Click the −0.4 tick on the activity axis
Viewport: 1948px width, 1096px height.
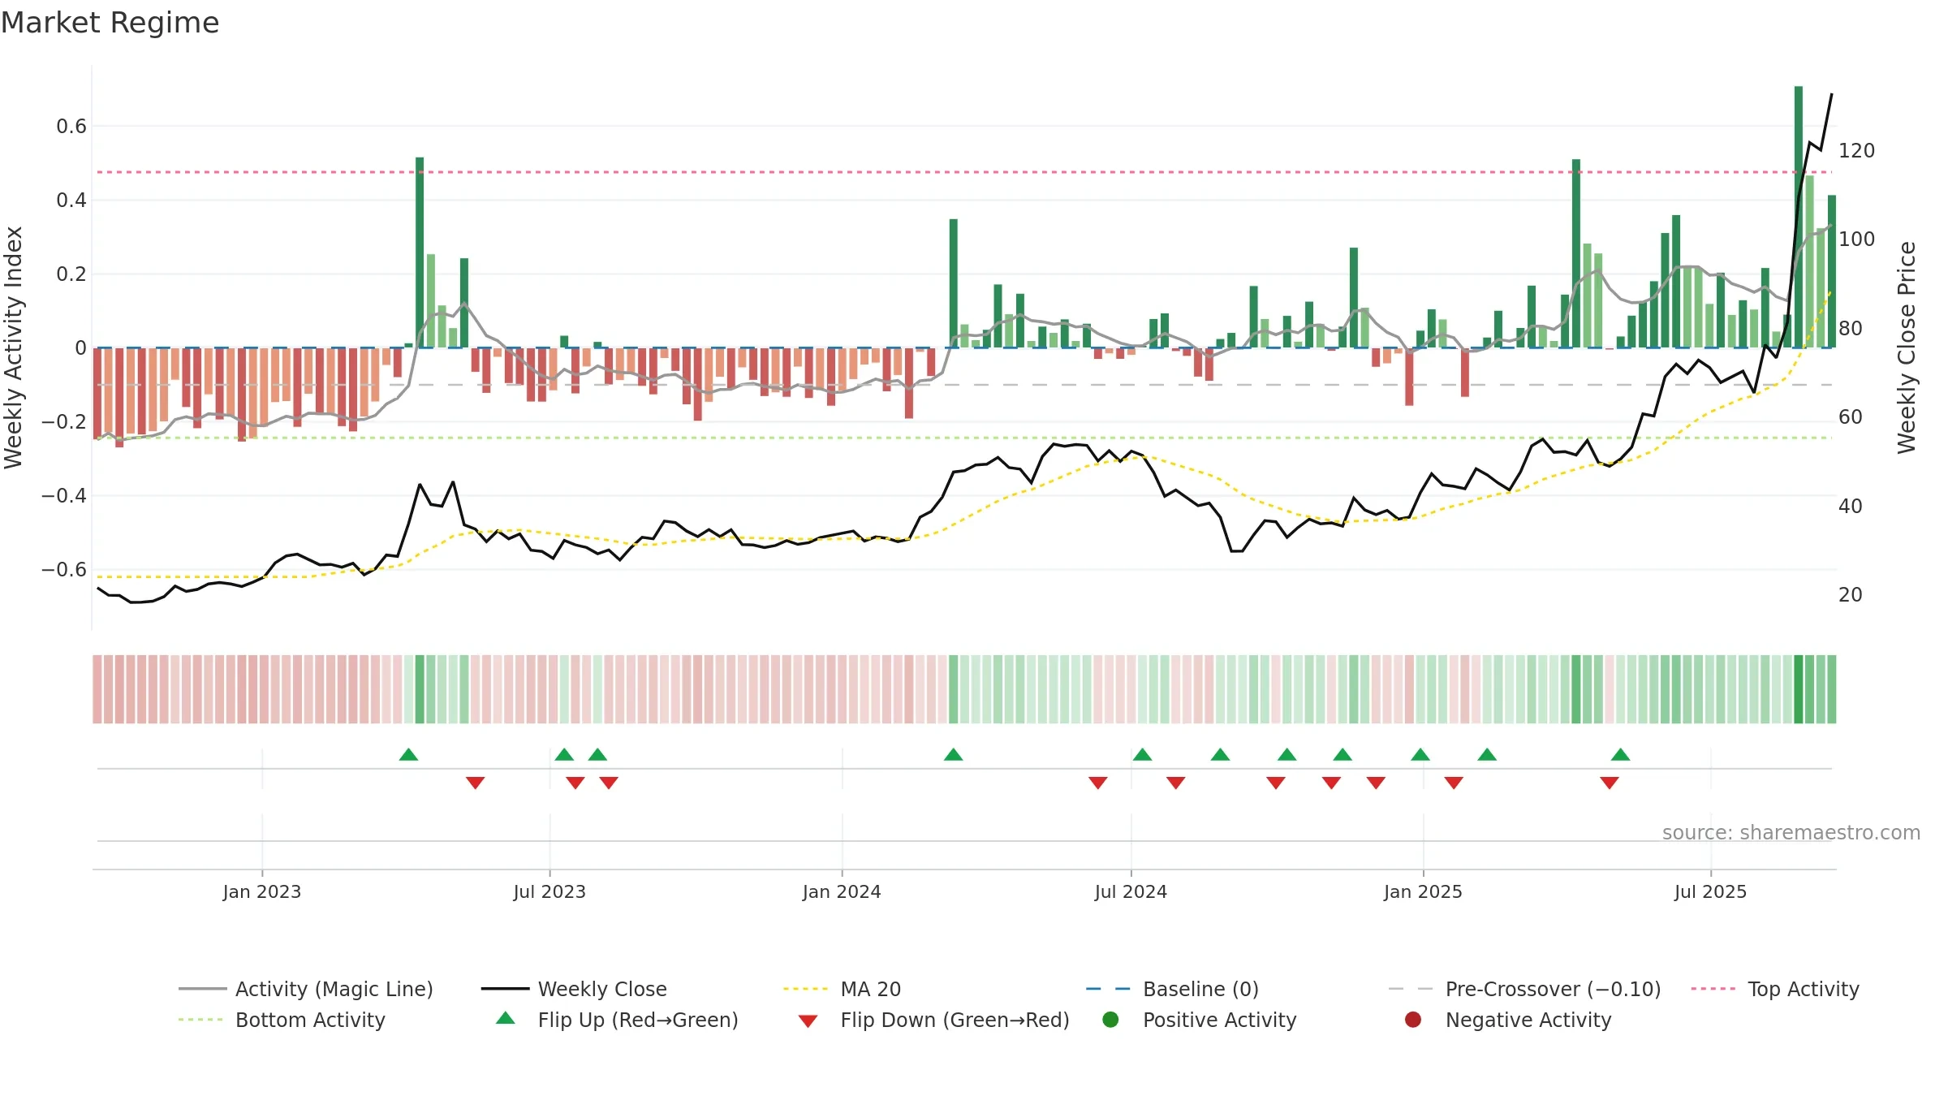[x=64, y=495]
